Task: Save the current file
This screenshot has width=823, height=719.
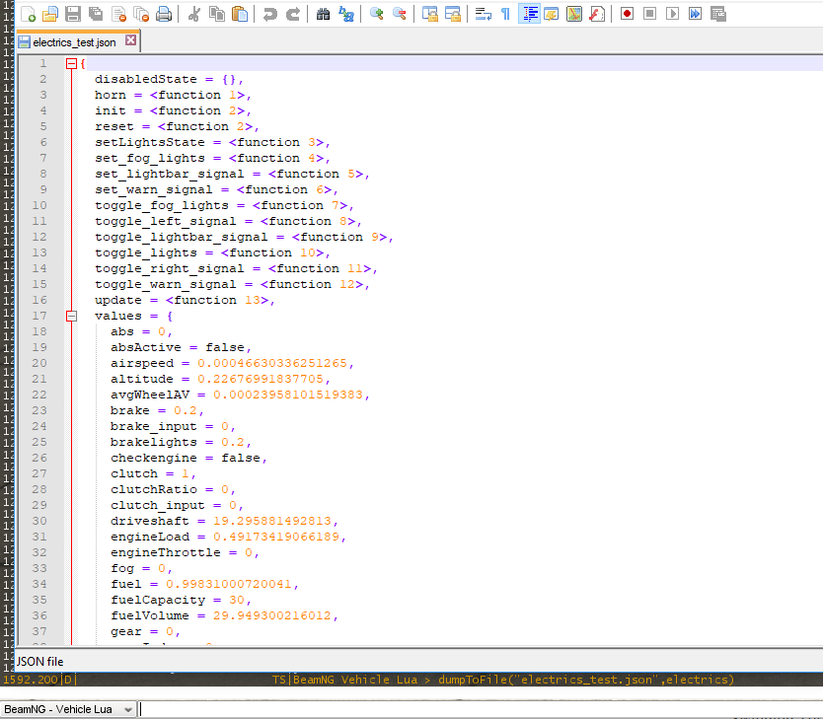Action: [72, 14]
